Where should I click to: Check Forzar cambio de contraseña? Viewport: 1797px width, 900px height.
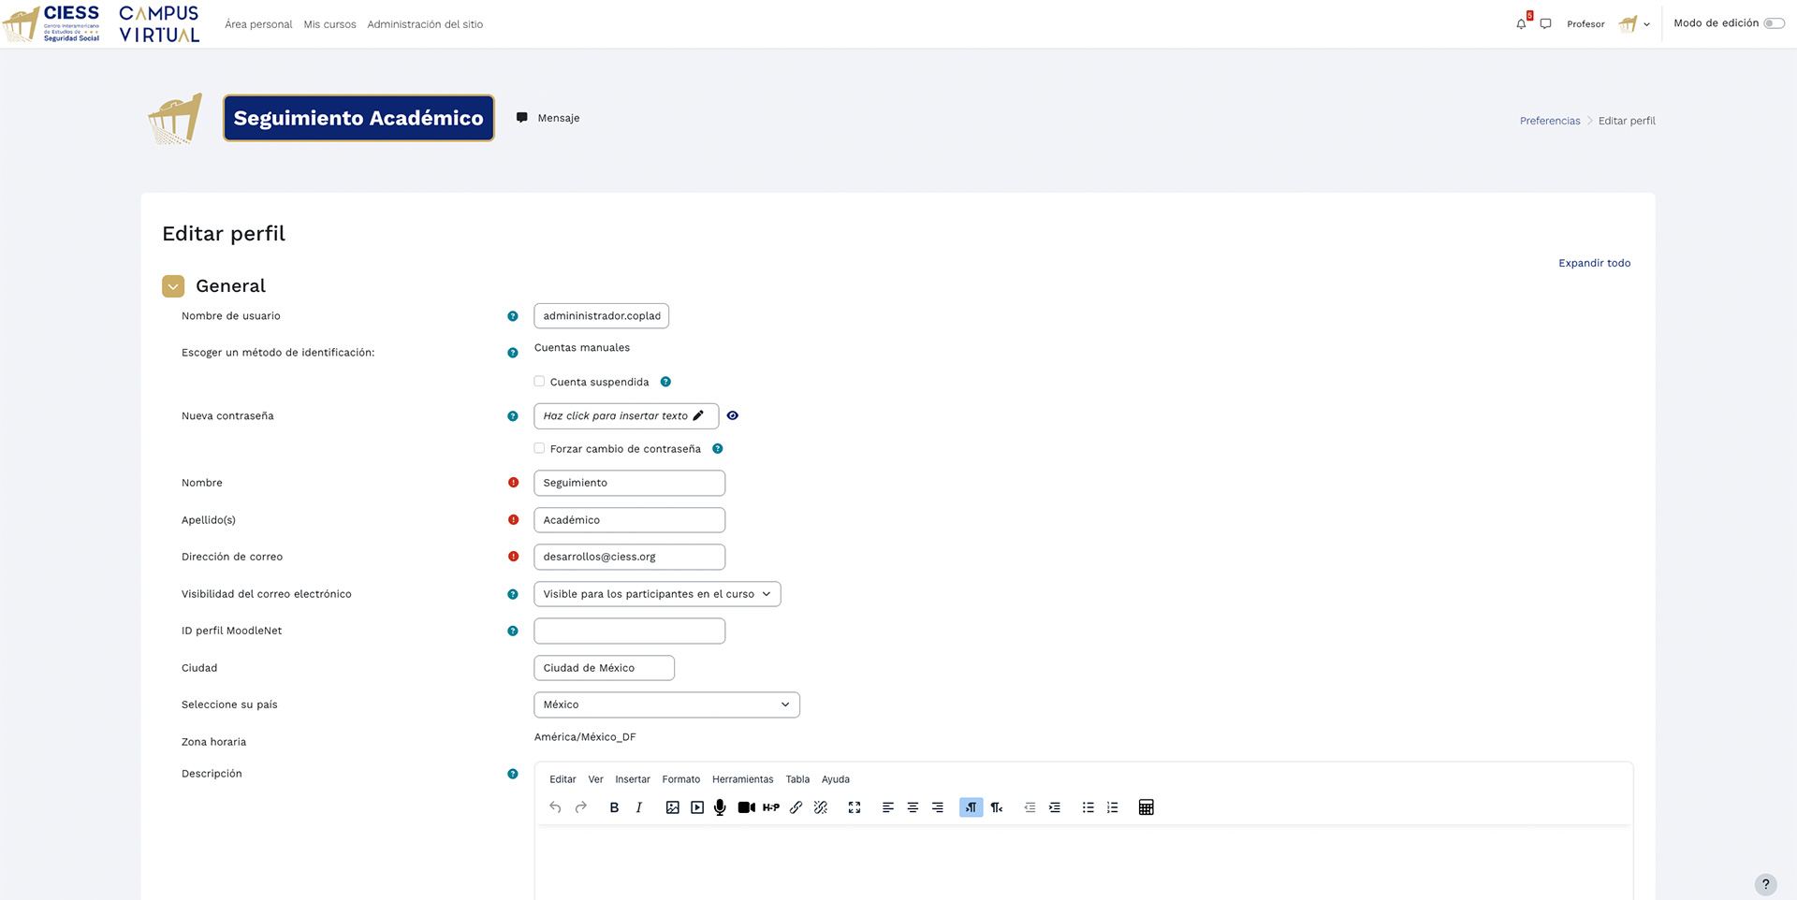[539, 448]
